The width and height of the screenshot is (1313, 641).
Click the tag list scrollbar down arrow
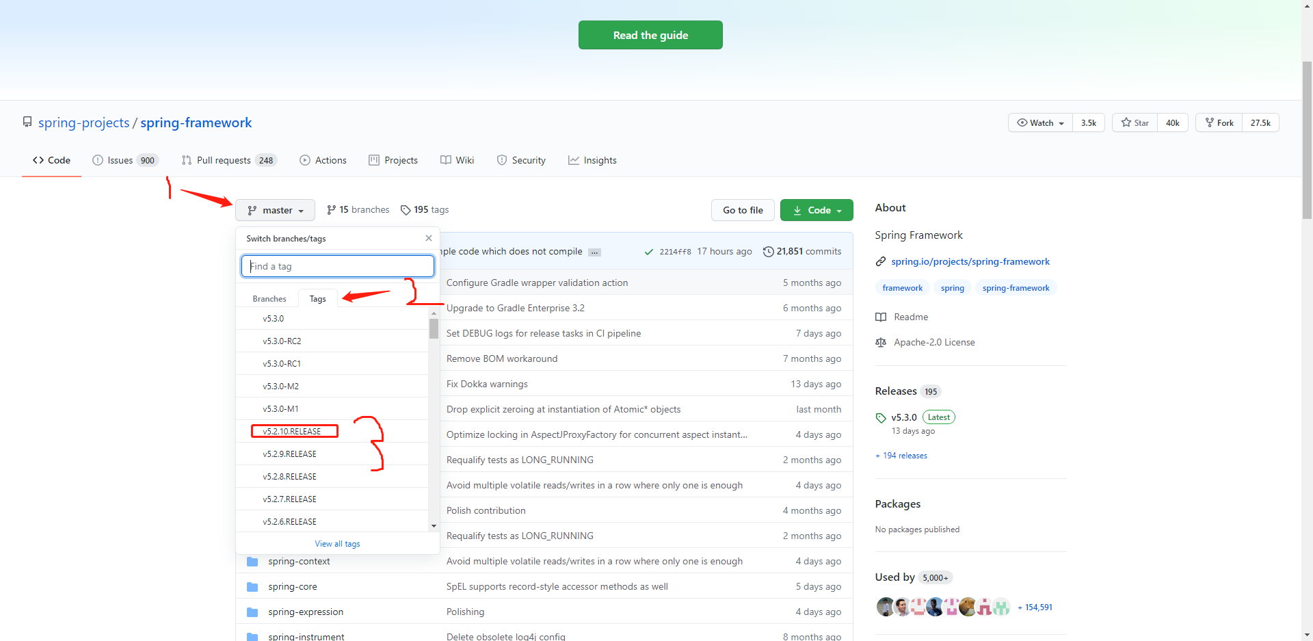[x=434, y=526]
